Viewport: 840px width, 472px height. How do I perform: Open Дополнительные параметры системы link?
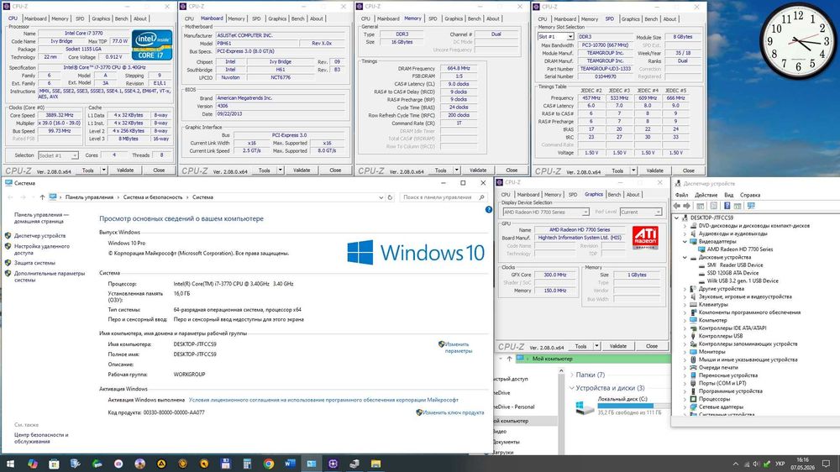coord(50,276)
